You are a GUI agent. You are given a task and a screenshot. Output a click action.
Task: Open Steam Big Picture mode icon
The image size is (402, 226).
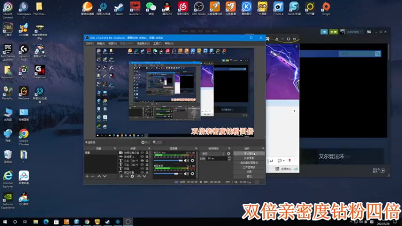pyautogui.click(x=369, y=32)
